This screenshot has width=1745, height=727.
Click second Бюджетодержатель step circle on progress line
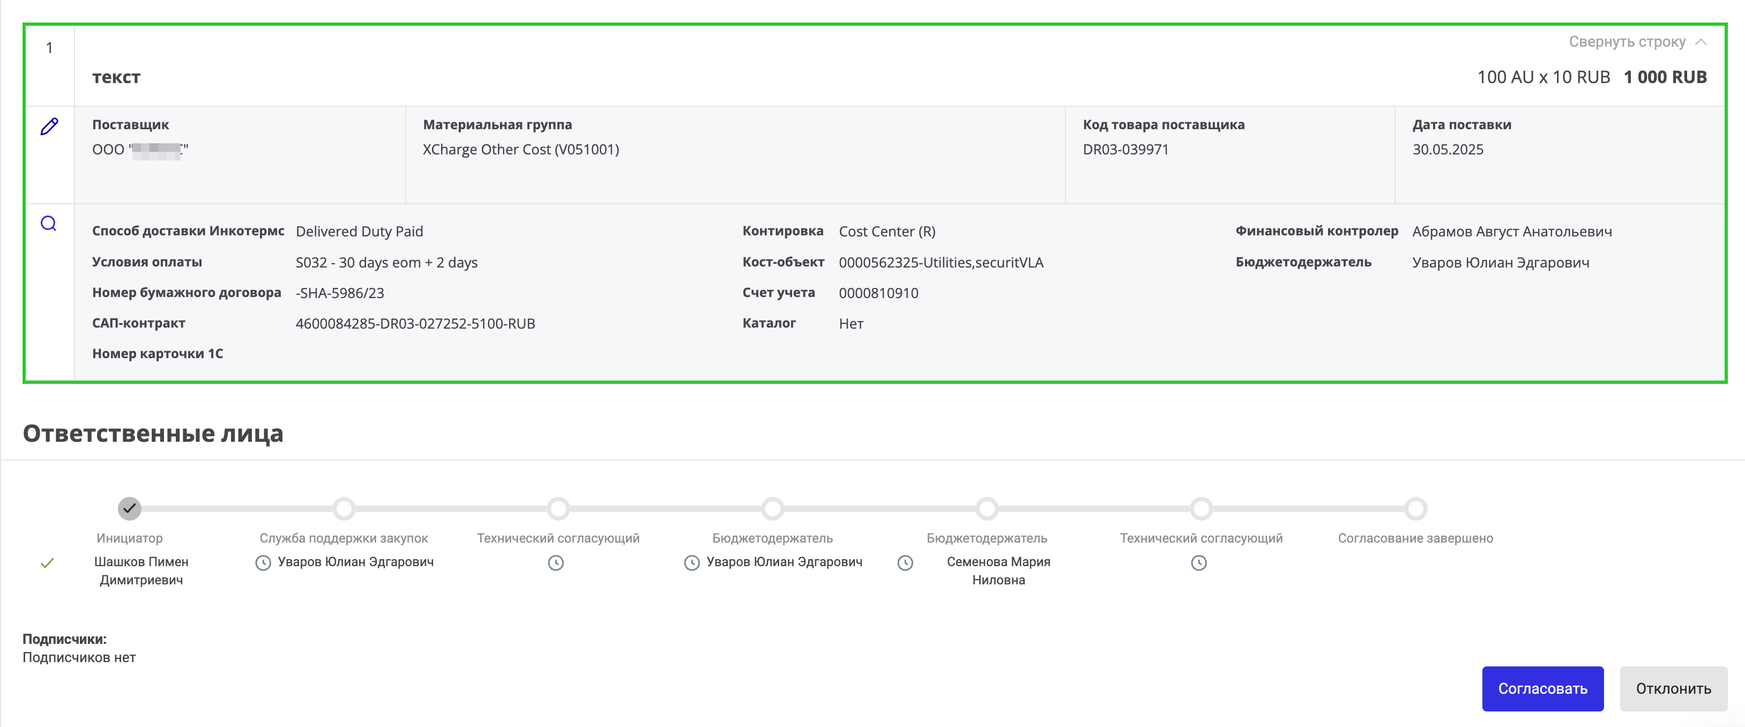coord(987,508)
